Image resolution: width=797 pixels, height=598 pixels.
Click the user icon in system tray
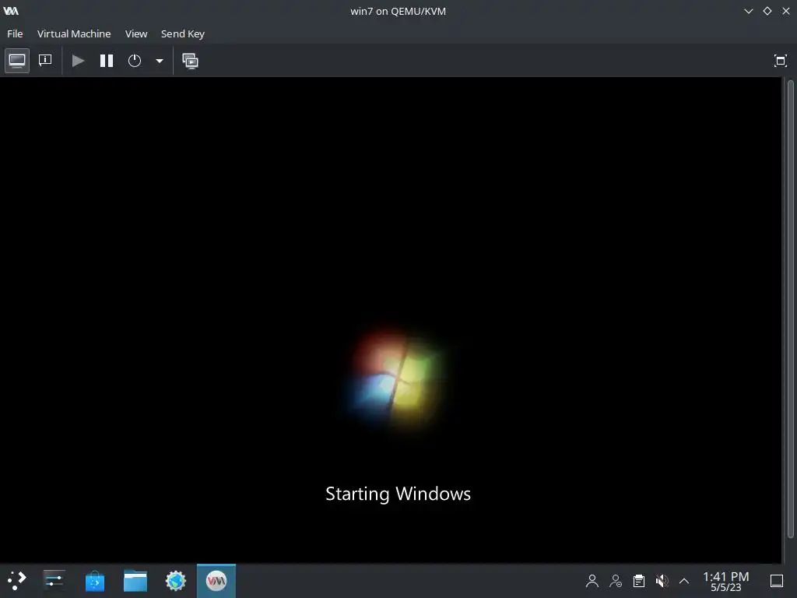tap(592, 581)
